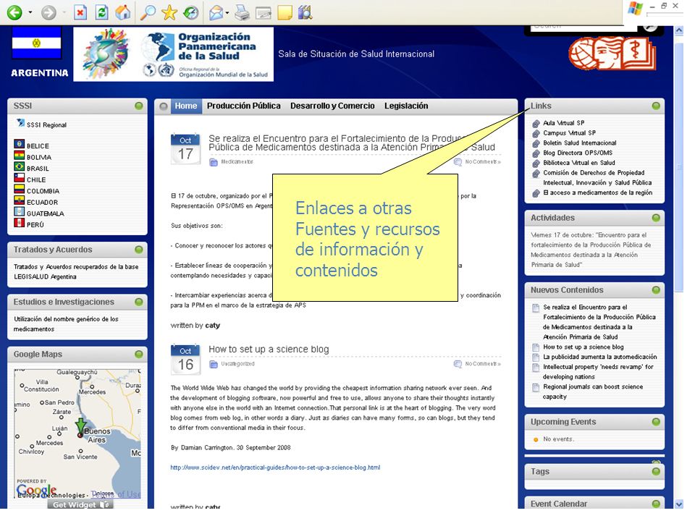Select the Home navigation tab
This screenshot has height=521, width=695.
(186, 106)
